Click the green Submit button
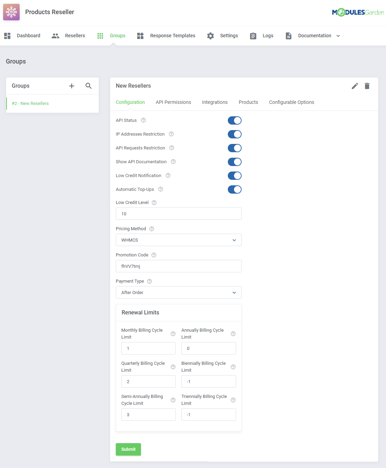The width and height of the screenshot is (386, 468). click(x=128, y=449)
